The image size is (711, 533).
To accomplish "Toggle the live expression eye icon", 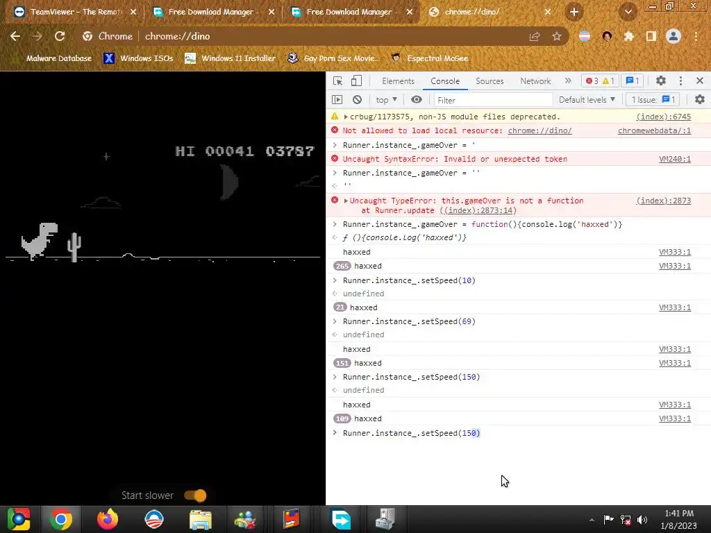I will click(x=417, y=100).
